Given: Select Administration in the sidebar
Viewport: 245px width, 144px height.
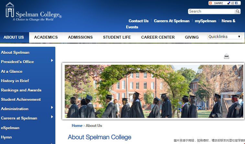Looking at the screenshot, I should pyautogui.click(x=15, y=109).
